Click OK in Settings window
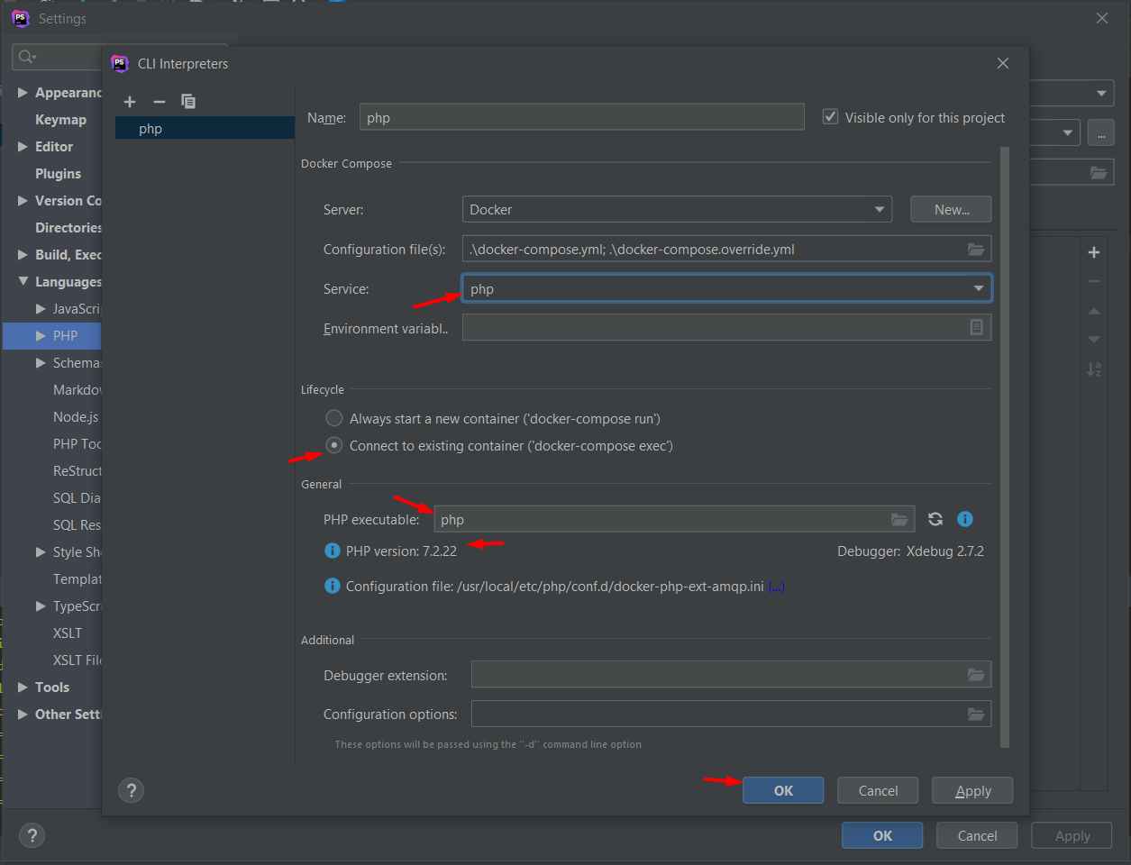Screen dimensions: 1131x865 (882, 835)
